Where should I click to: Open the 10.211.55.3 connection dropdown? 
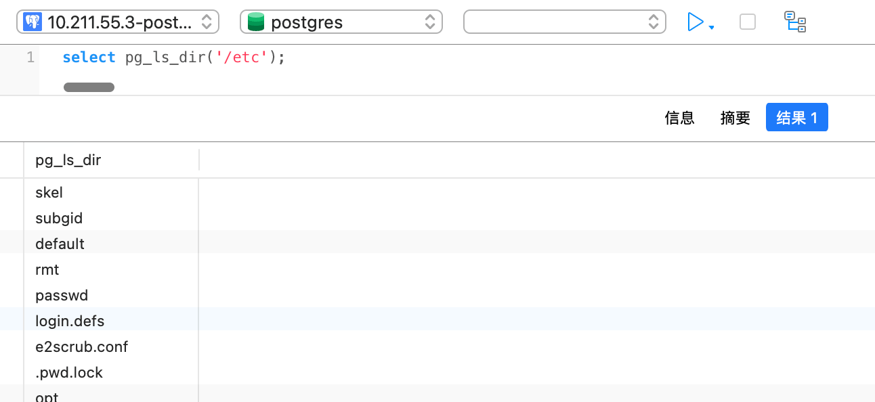tap(118, 22)
